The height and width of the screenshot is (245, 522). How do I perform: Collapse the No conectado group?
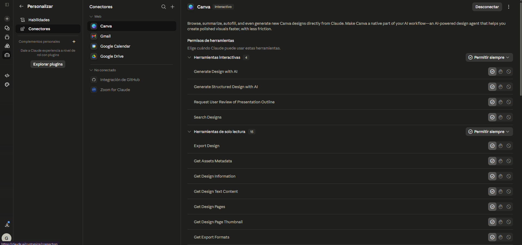point(91,70)
